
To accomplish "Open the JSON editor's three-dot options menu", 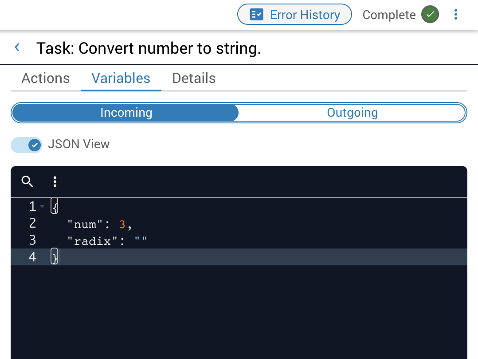I will (x=55, y=181).
